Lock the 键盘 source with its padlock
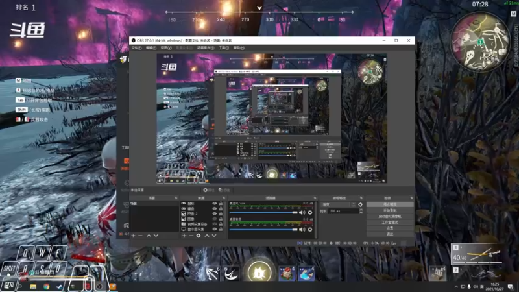 point(221,208)
